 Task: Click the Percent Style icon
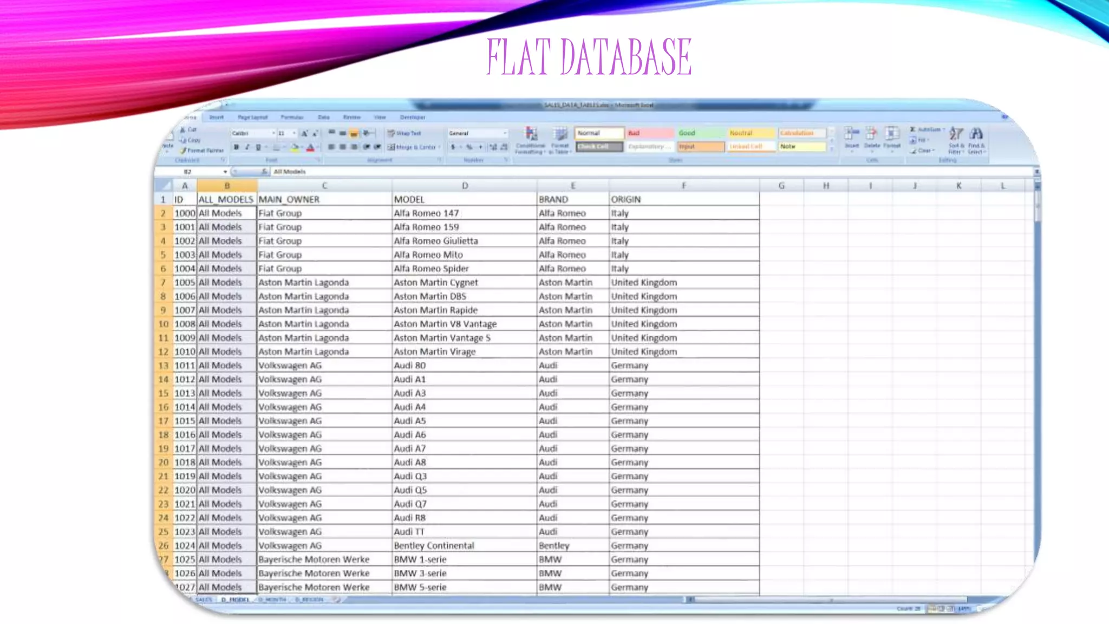469,147
